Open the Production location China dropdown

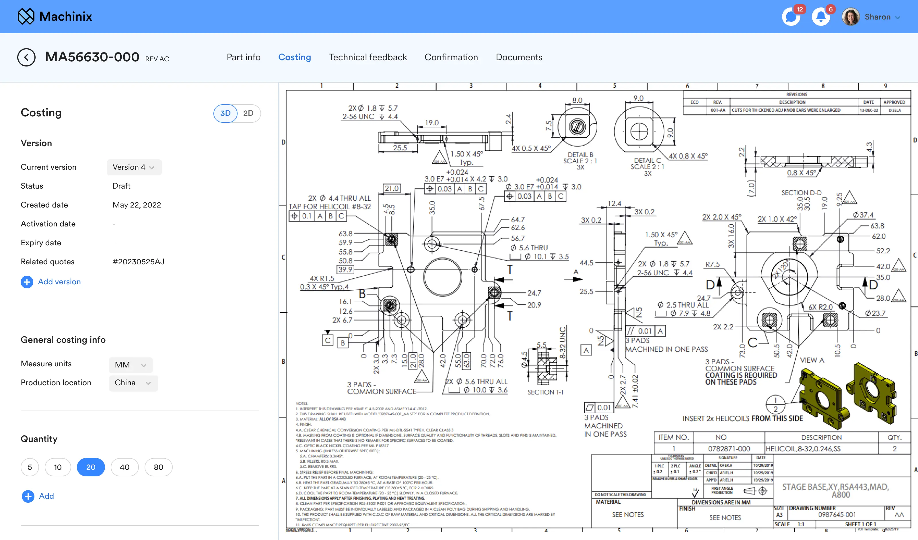pyautogui.click(x=133, y=383)
